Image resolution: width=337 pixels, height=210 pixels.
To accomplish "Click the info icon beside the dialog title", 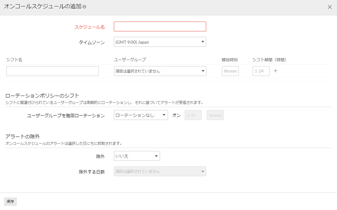I will click(x=84, y=7).
